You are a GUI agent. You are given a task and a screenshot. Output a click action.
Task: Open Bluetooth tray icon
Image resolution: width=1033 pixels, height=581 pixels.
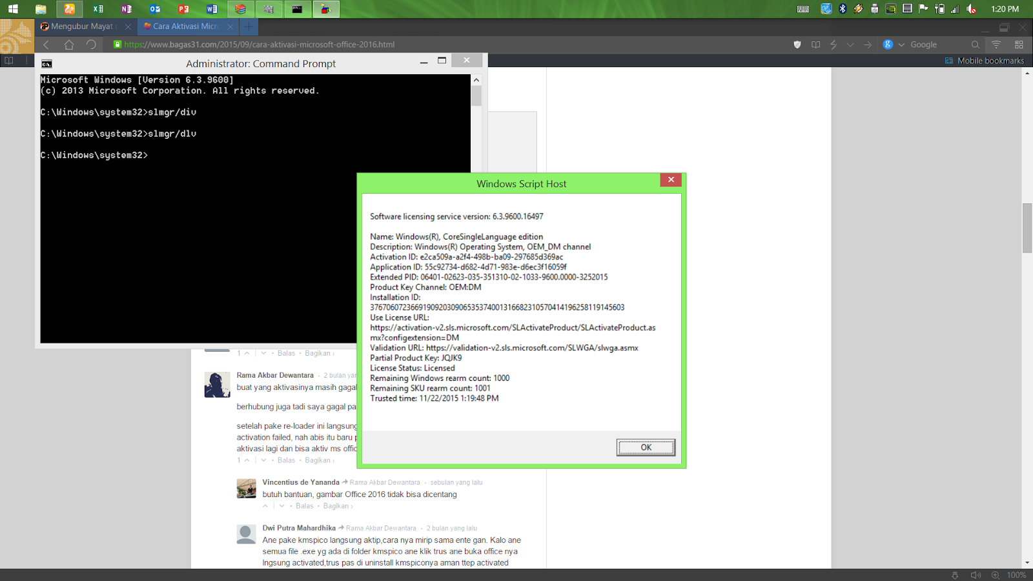click(843, 9)
